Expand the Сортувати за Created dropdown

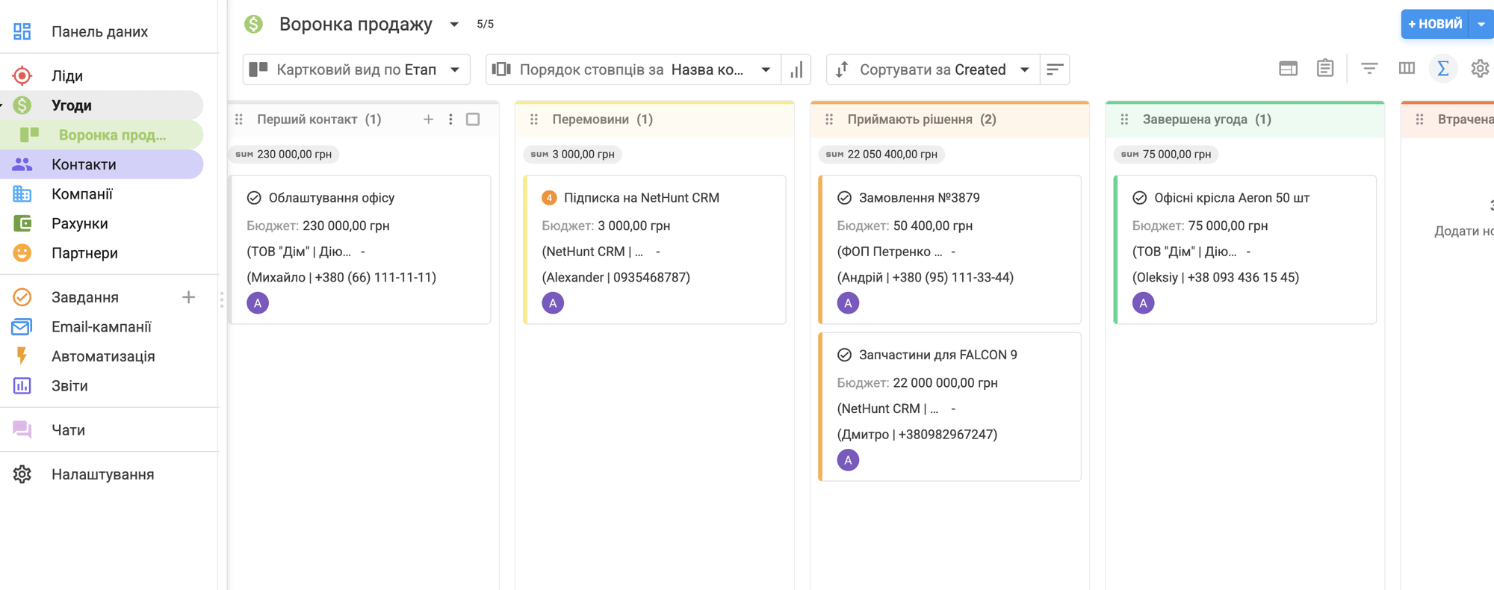pyautogui.click(x=933, y=69)
